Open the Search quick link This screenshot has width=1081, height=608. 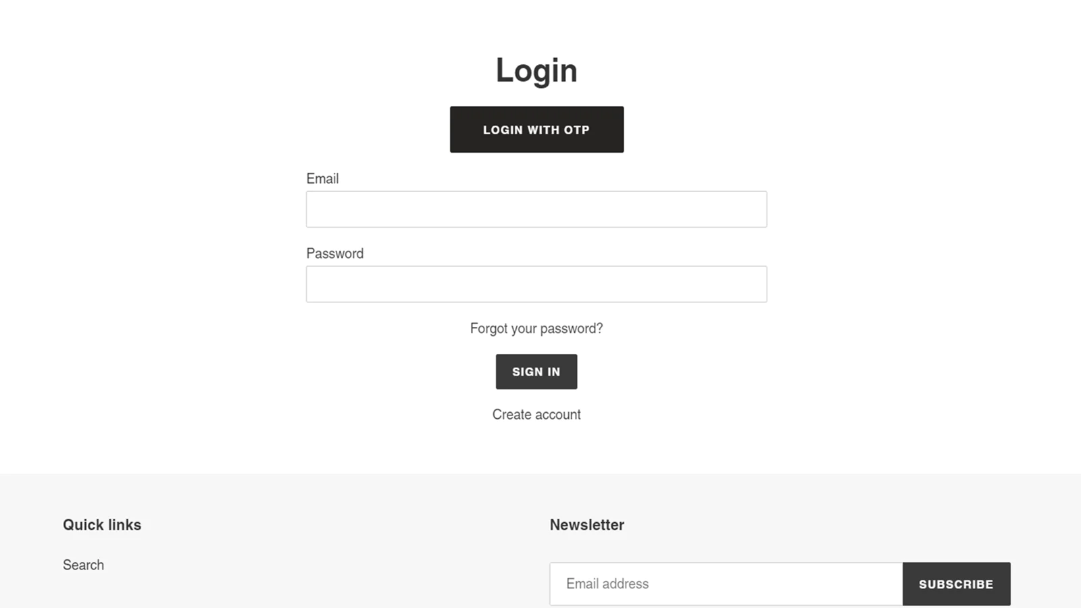tap(83, 565)
